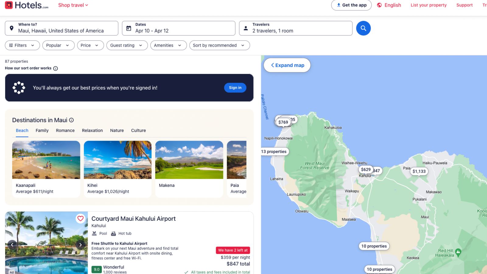Open the List your property link
The width and height of the screenshot is (487, 274).
tap(428, 5)
